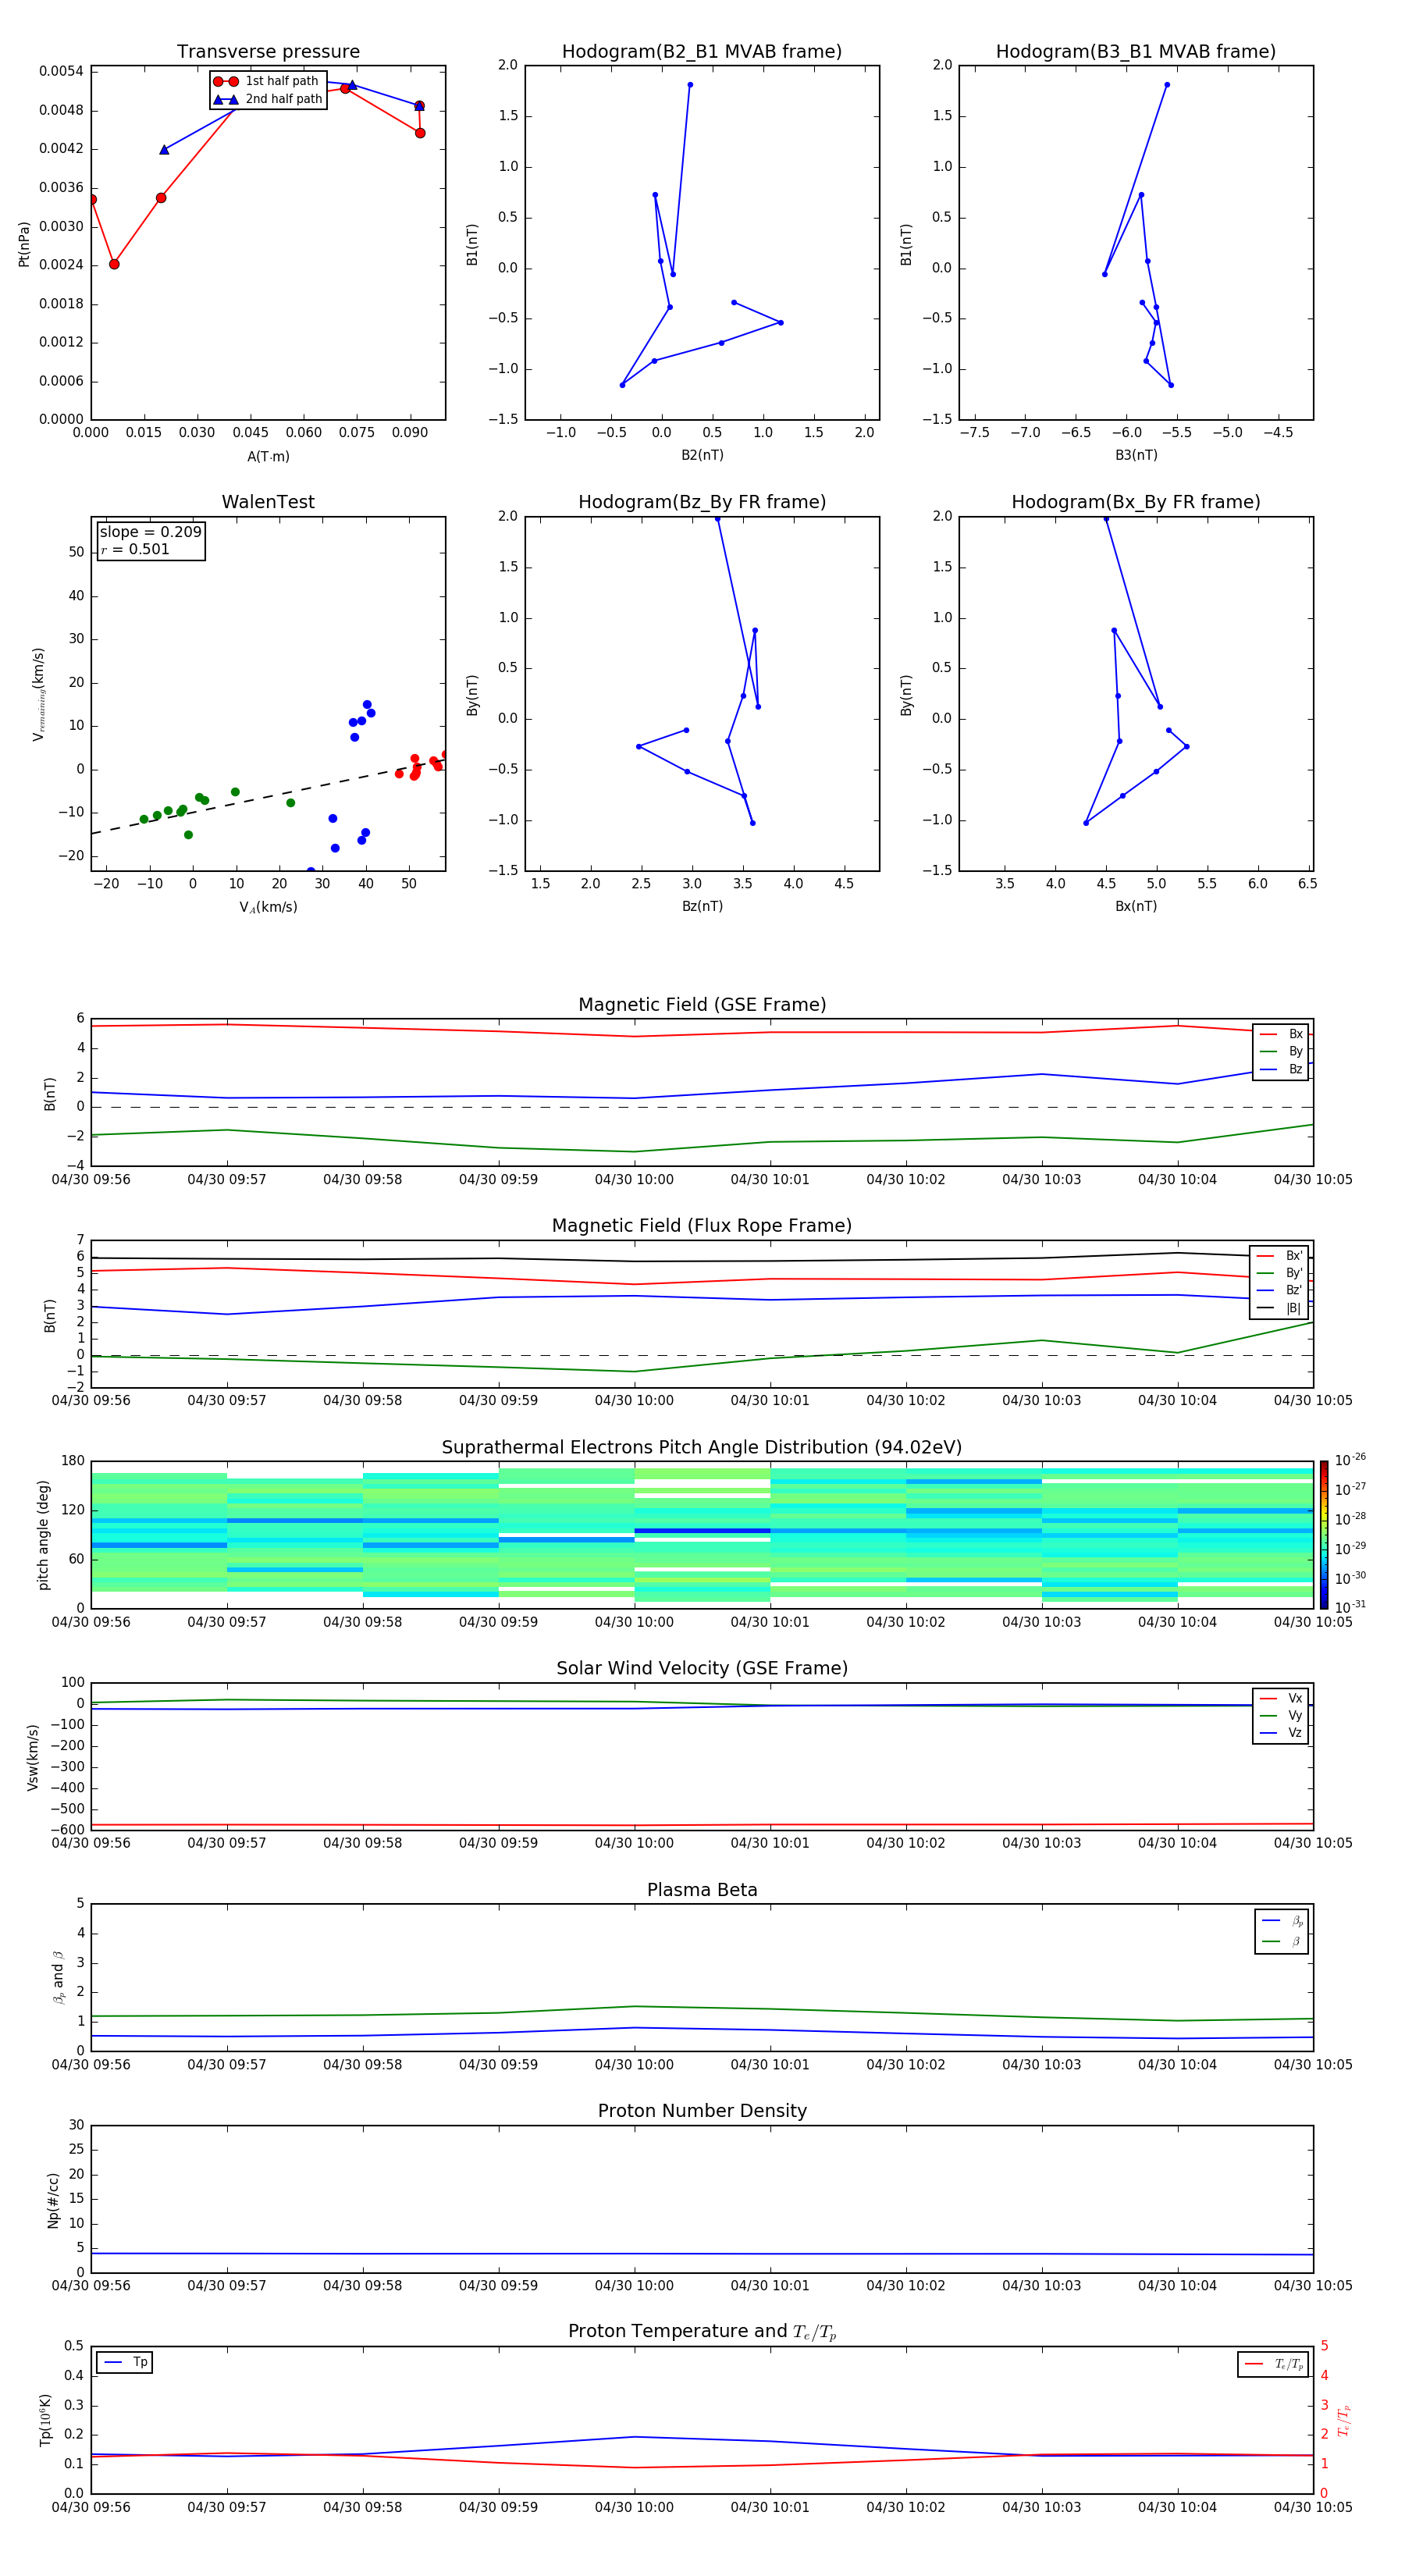This screenshot has width=1405, height=2576.
Task: Click the "A(T·m)" x-axis label
Action: (x=268, y=457)
